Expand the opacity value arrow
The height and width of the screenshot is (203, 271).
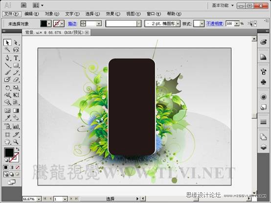(237, 23)
